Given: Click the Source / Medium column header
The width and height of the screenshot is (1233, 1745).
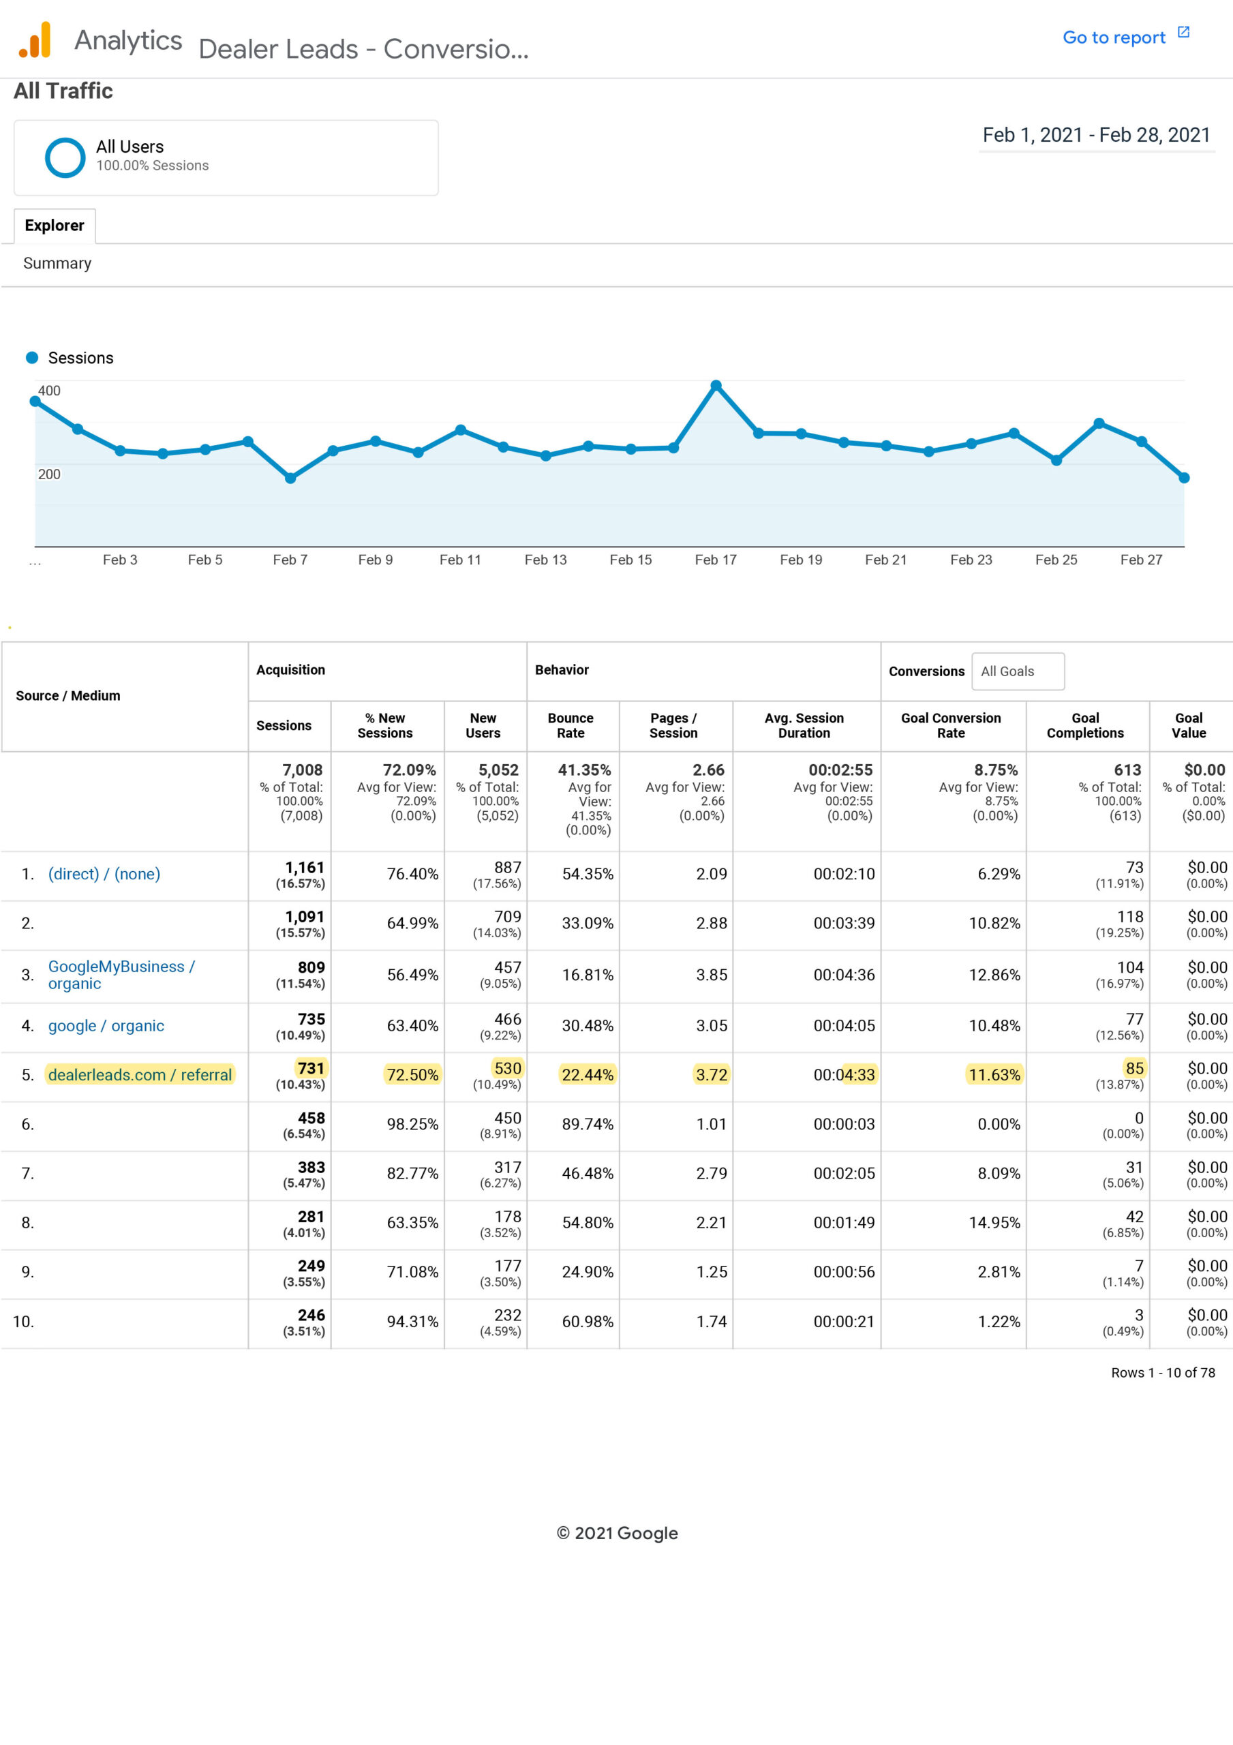Looking at the screenshot, I should [x=67, y=695].
